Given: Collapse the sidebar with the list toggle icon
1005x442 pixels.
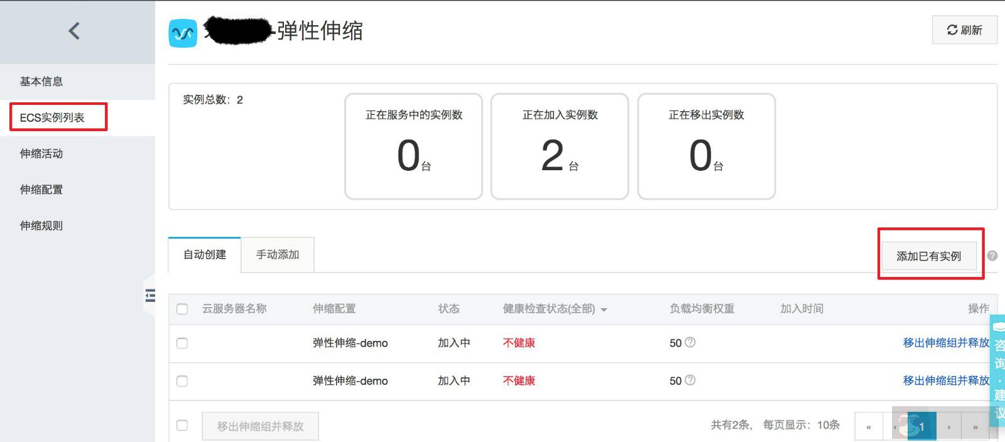Looking at the screenshot, I should click(x=150, y=295).
